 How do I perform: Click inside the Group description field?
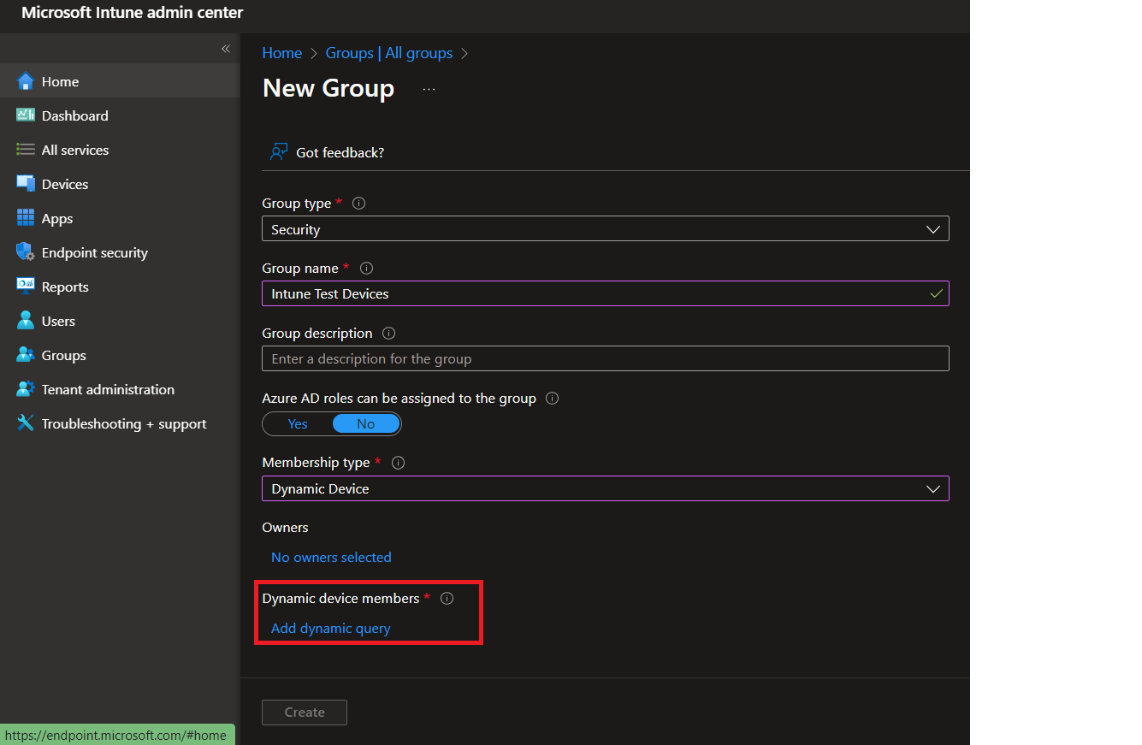tap(605, 358)
